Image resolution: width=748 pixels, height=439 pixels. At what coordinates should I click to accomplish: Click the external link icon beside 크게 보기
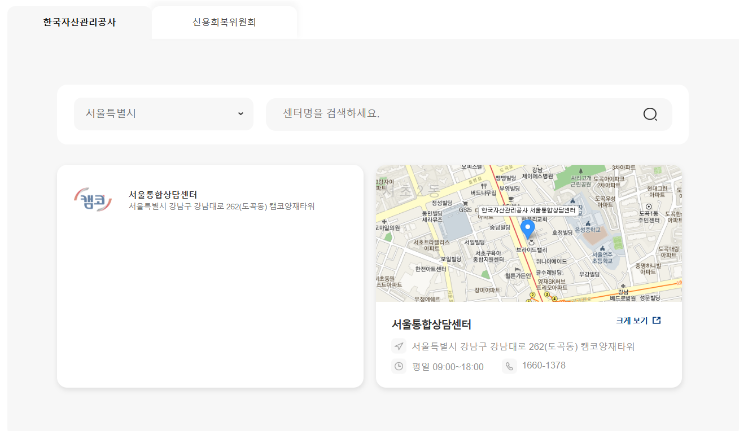click(x=657, y=321)
